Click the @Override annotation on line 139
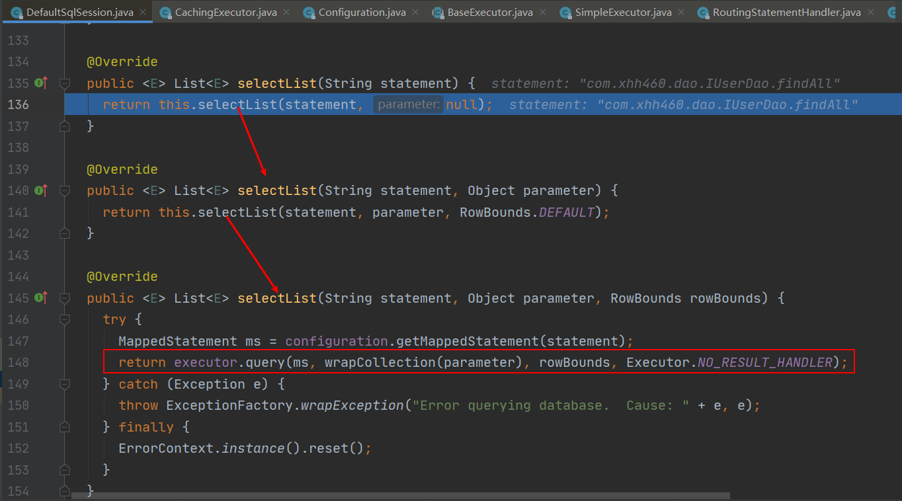Screen dimensions: 902x501 pyautogui.click(x=122, y=169)
